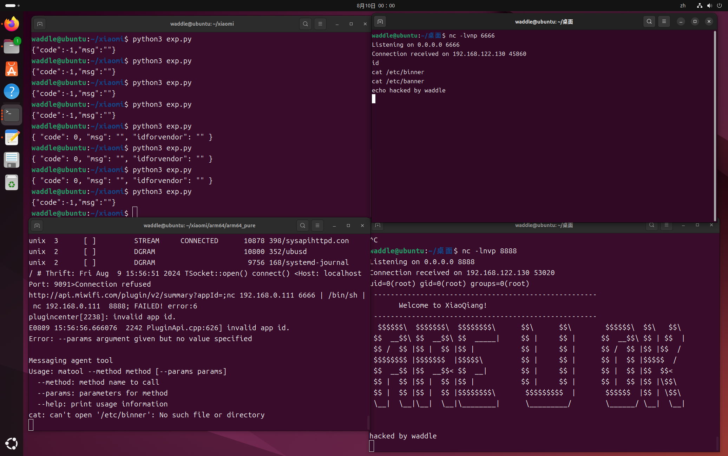728x456 pixels.
Task: Minimize the arm64_pure terminal window
Action: click(x=334, y=226)
